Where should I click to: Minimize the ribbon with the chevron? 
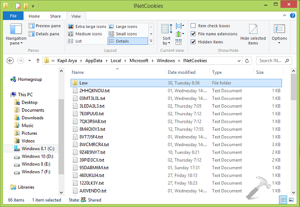point(284,15)
